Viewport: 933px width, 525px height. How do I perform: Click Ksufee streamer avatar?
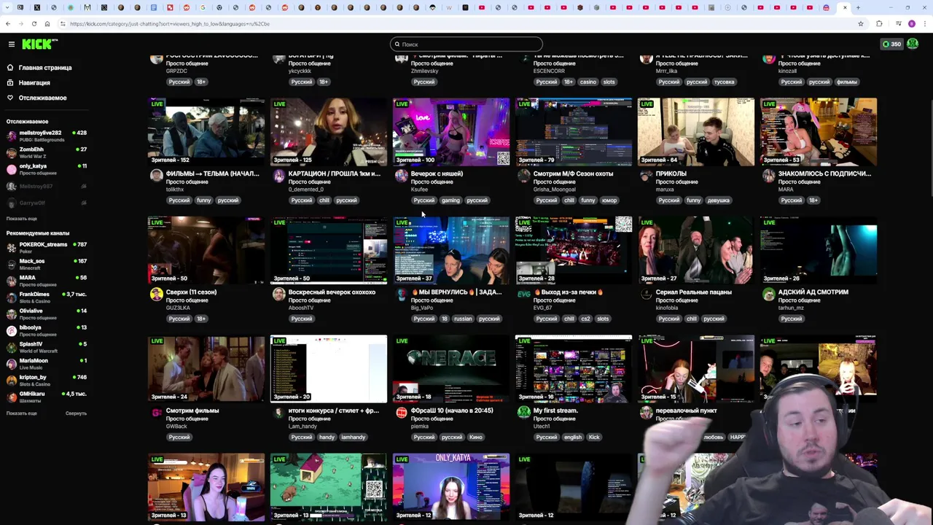(401, 176)
